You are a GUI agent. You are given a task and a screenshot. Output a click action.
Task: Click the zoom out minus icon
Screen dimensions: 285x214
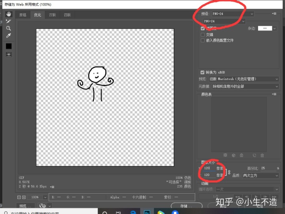19,197
